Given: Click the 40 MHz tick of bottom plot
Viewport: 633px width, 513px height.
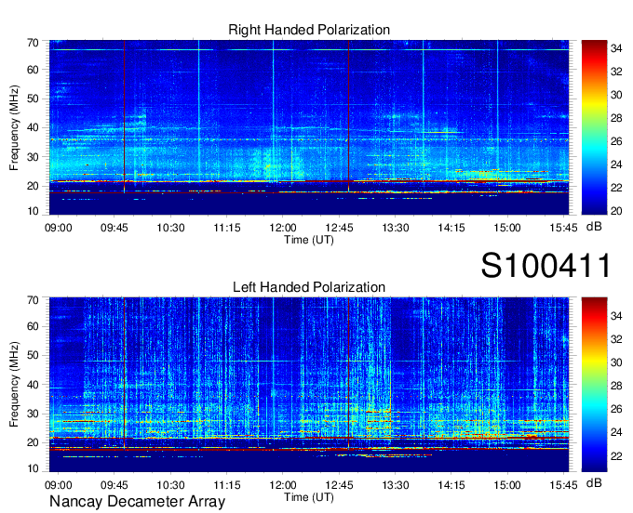Looking at the screenshot, I should pyautogui.click(x=33, y=385).
